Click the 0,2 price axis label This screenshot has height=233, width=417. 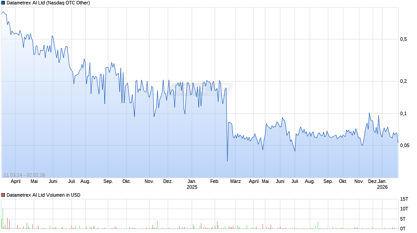[403, 82]
